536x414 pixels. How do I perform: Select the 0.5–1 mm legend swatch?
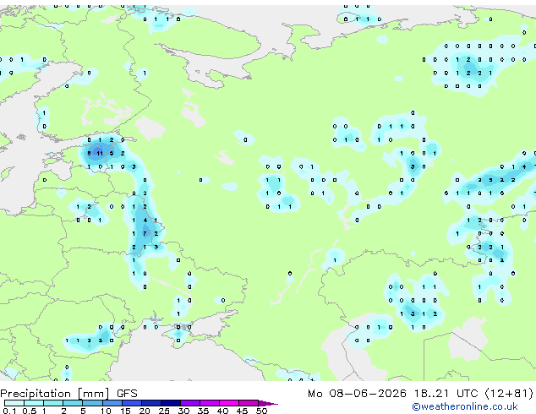pyautogui.click(x=34, y=403)
